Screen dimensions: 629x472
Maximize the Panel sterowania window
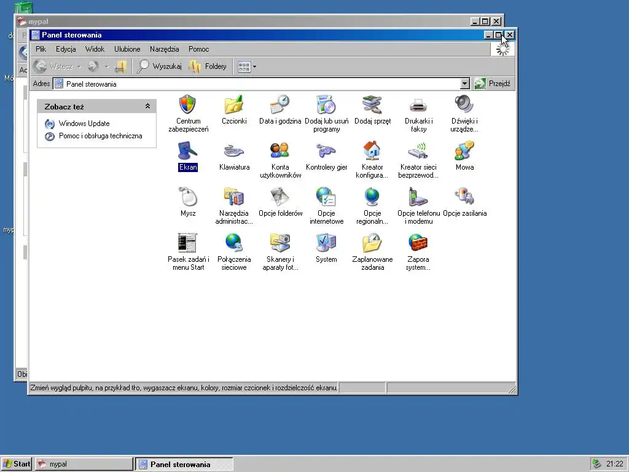[498, 35]
